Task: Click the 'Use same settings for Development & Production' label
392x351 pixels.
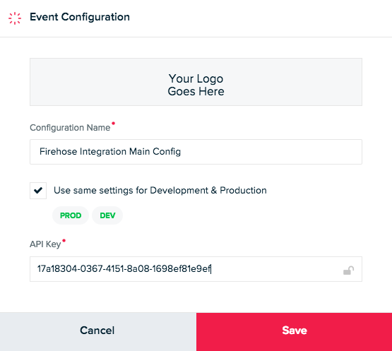Action: coord(160,191)
